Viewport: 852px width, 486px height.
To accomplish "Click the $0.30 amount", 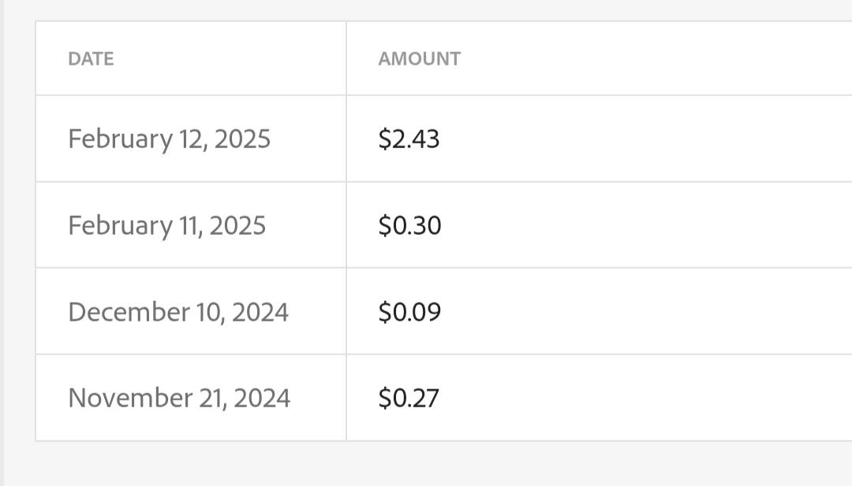I will pos(409,226).
